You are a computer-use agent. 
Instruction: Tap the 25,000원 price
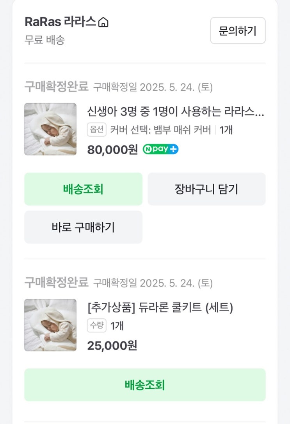coord(112,345)
